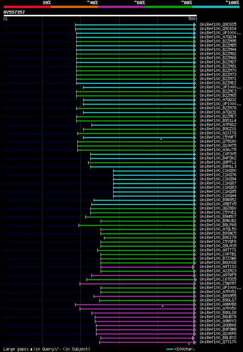
Task: Click the yellow gap marker under C5YHF7 alignment
Action: (161, 139)
